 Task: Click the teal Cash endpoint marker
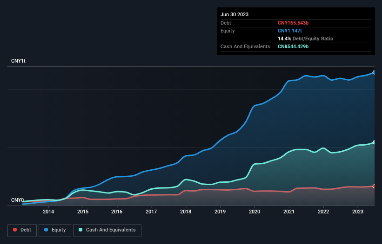374,142
